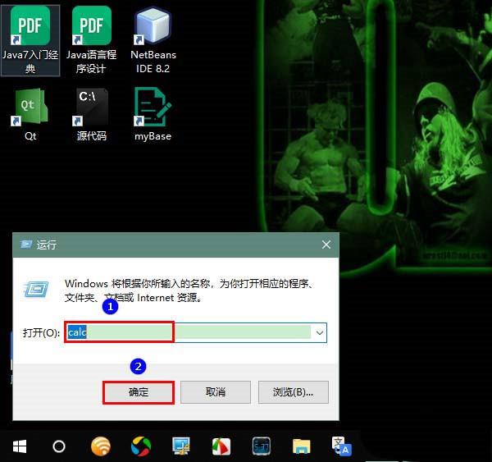Confirm with the 确定 button
Image resolution: width=492 pixels, height=462 pixels.
tap(139, 392)
